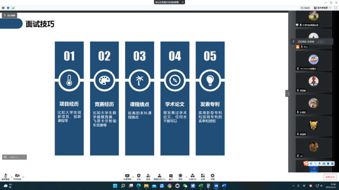Viewport: 339px width, 190px height.
Task: Click the meeting info icon top-left
Action: coord(3,8)
